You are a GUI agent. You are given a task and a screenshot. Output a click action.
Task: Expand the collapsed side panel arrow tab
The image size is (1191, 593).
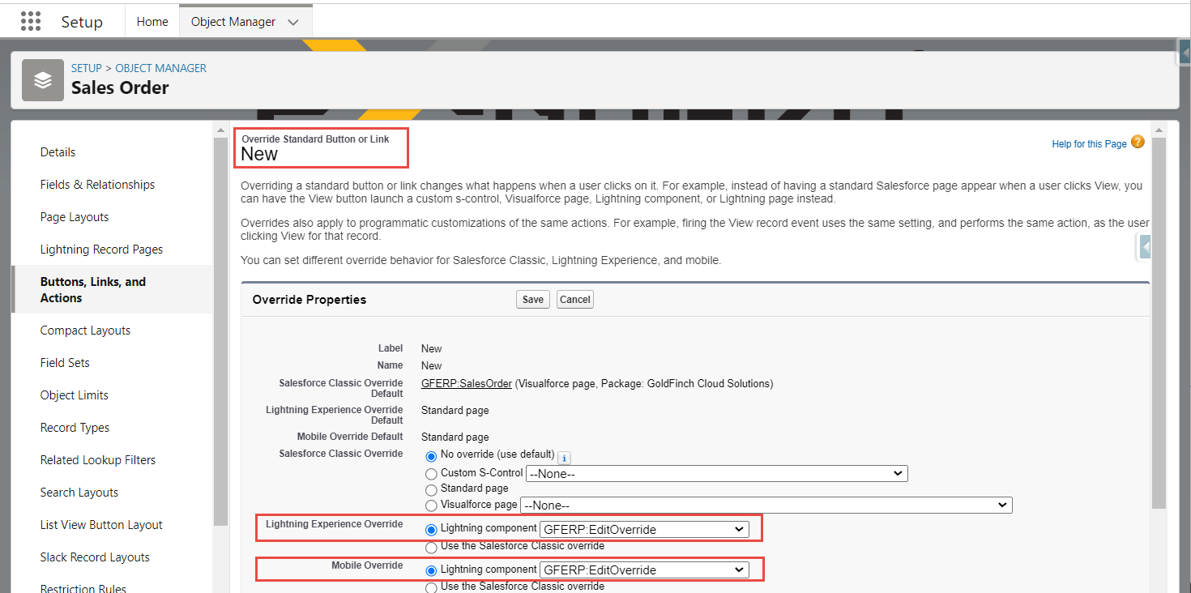pyautogui.click(x=1145, y=246)
